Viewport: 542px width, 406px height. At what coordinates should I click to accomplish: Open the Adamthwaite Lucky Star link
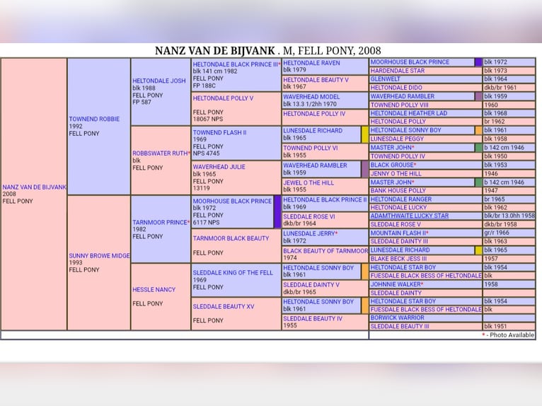point(410,216)
